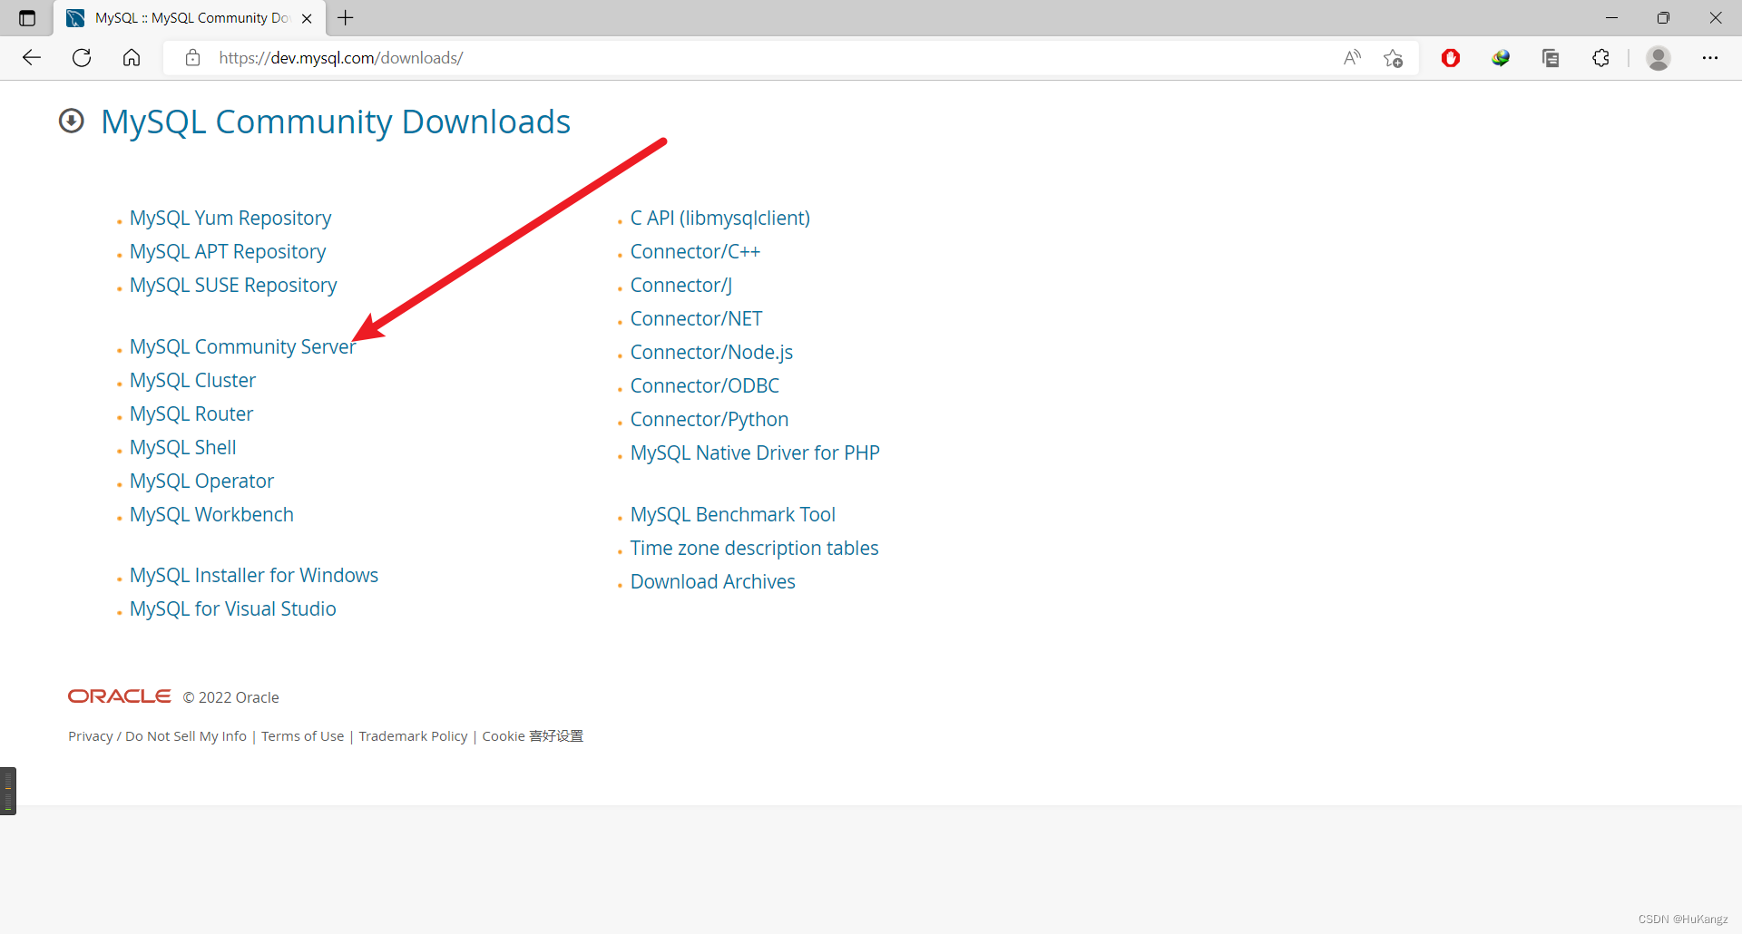Open the browser home page
This screenshot has width=1742, height=934.
coord(132,58)
